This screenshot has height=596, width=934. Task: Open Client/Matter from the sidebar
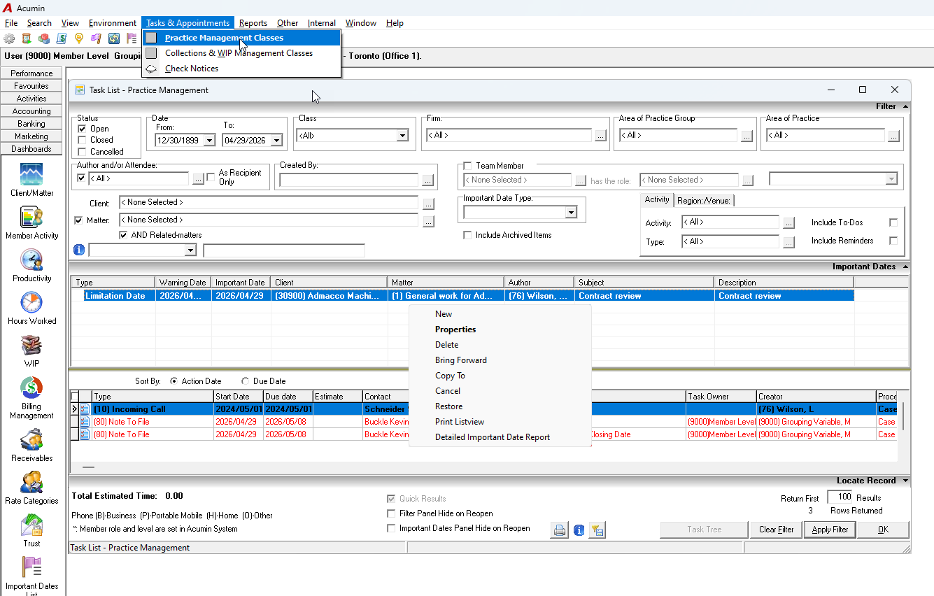32,180
